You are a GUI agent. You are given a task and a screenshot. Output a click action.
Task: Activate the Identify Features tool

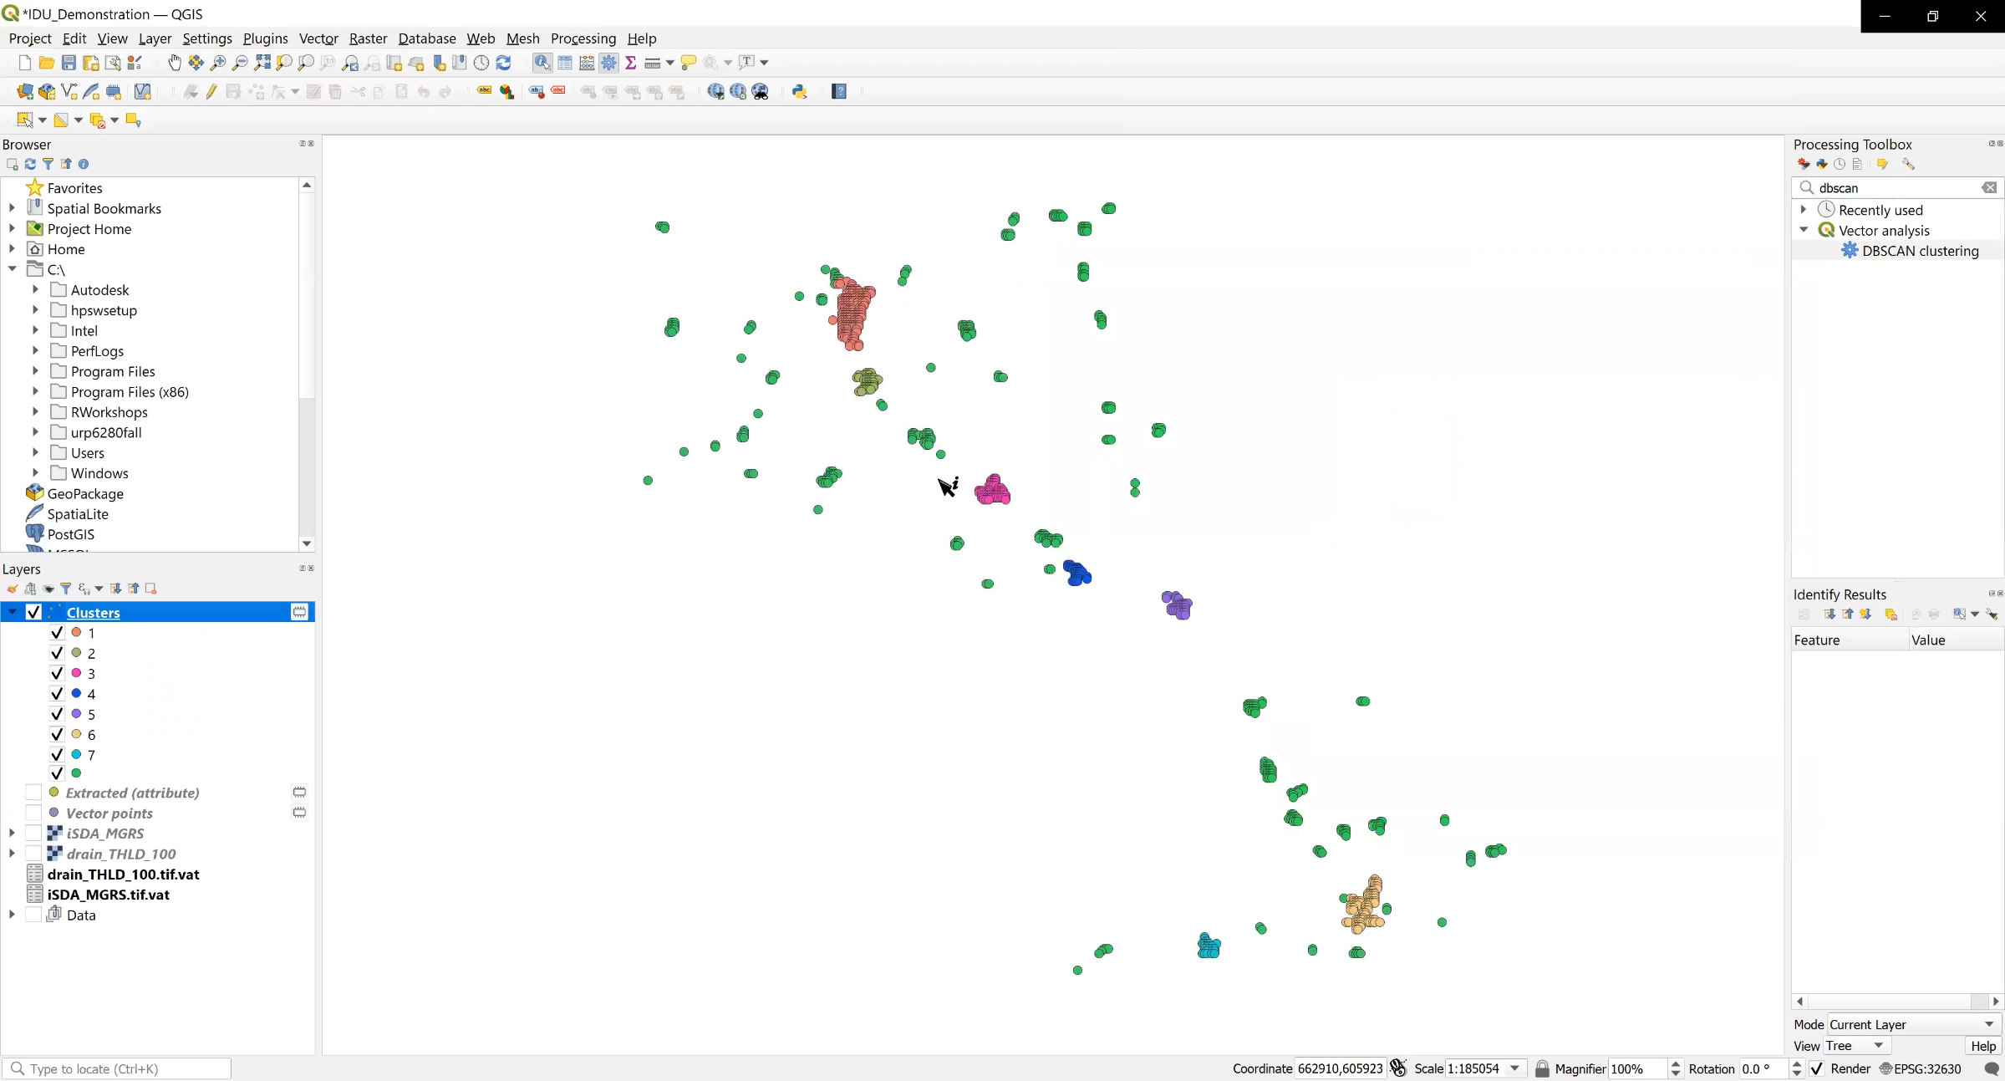(542, 63)
